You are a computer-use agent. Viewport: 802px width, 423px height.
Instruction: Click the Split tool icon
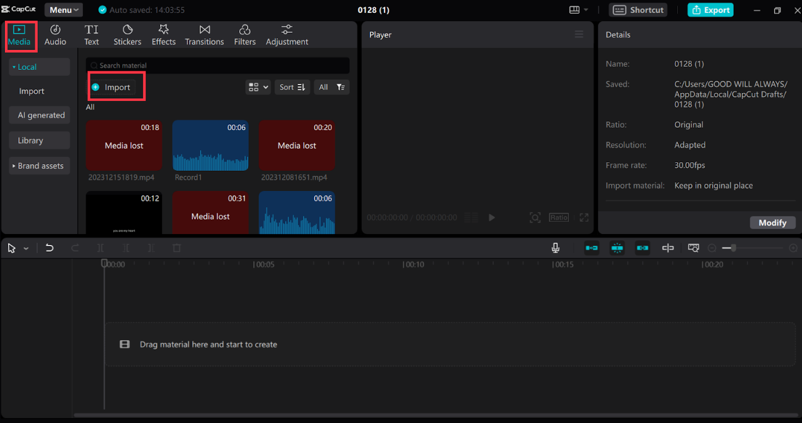click(x=100, y=248)
